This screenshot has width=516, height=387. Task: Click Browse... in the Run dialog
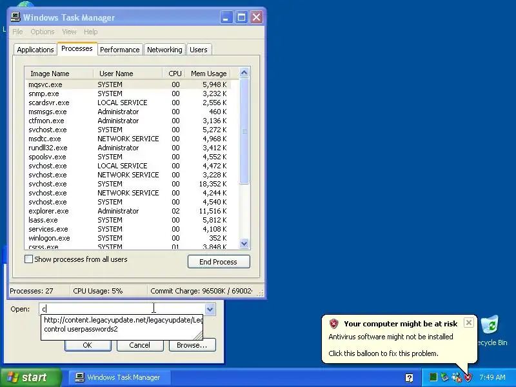pos(192,345)
